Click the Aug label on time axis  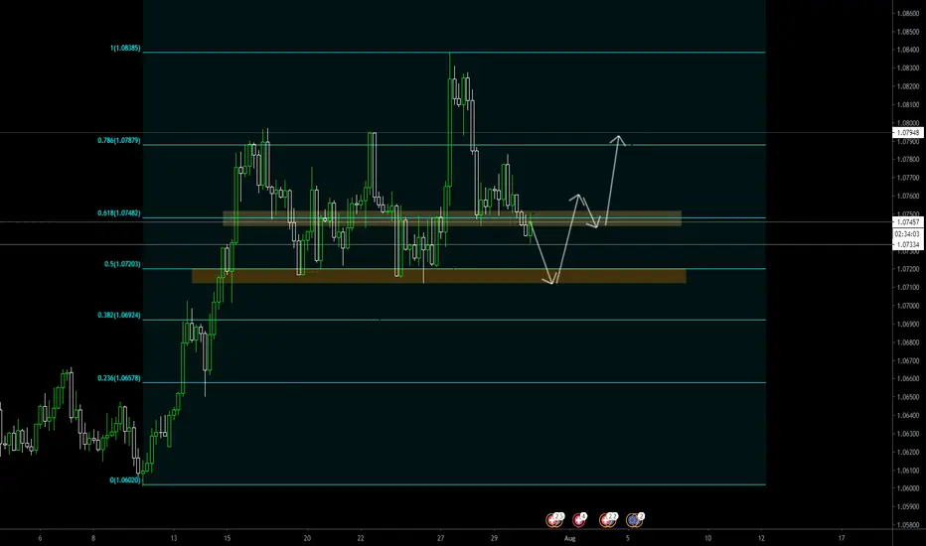(x=569, y=538)
